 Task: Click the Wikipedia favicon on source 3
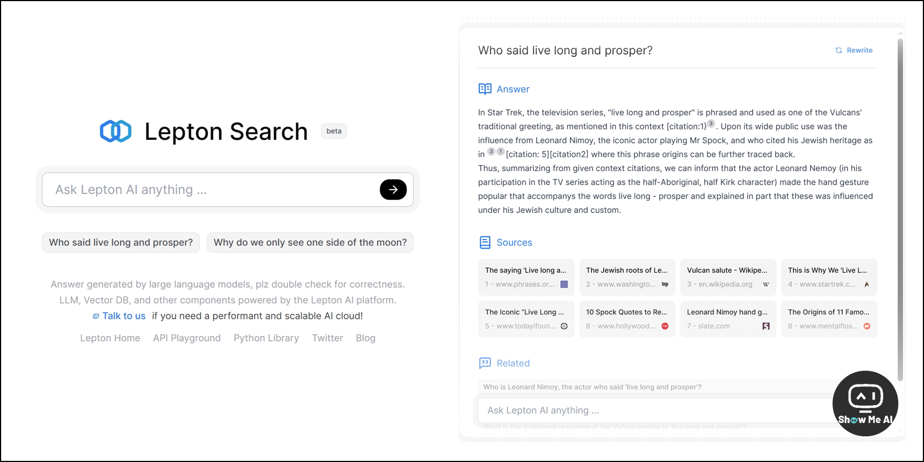point(766,284)
